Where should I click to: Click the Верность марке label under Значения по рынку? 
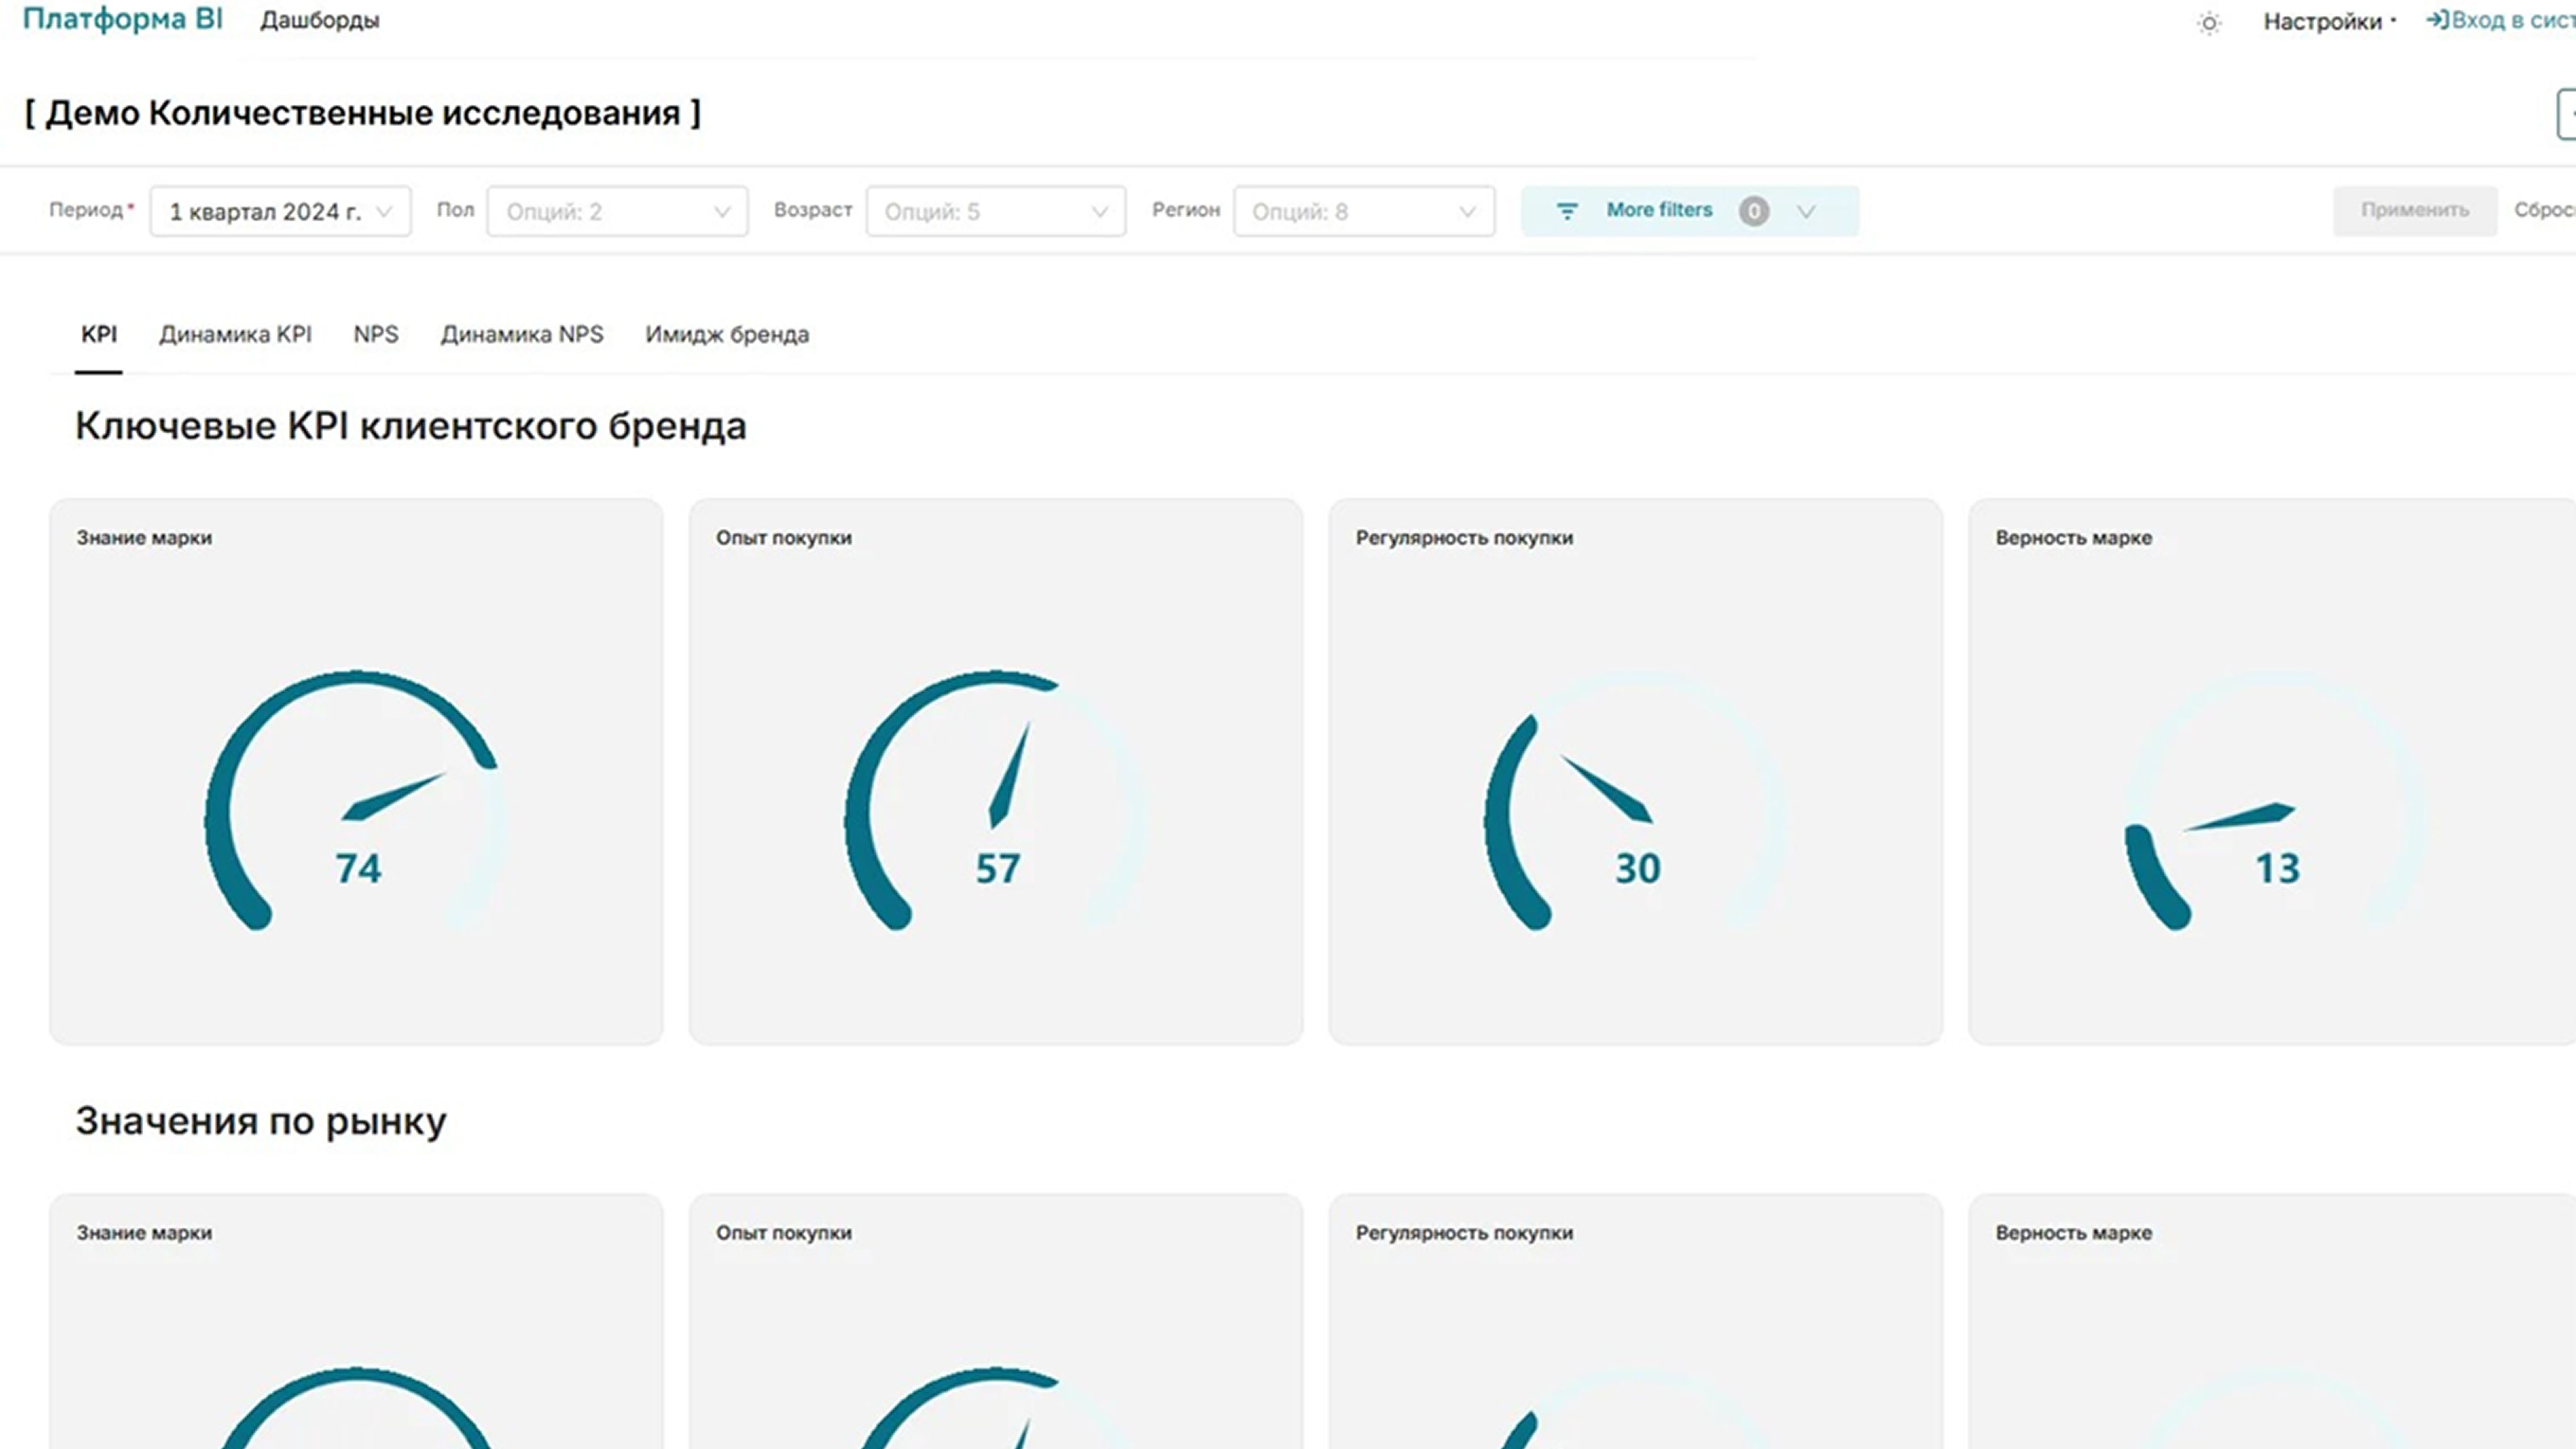(2074, 1233)
